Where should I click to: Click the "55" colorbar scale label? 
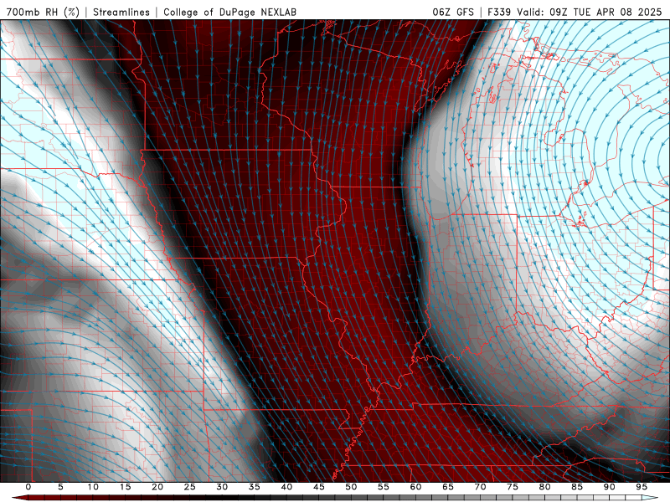click(x=384, y=487)
